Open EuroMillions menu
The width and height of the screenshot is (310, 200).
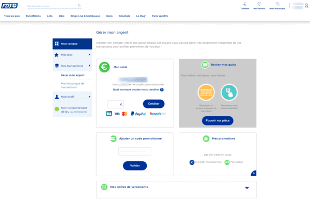[33, 16]
